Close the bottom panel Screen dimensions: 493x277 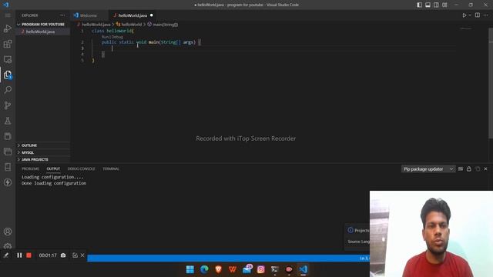485,169
